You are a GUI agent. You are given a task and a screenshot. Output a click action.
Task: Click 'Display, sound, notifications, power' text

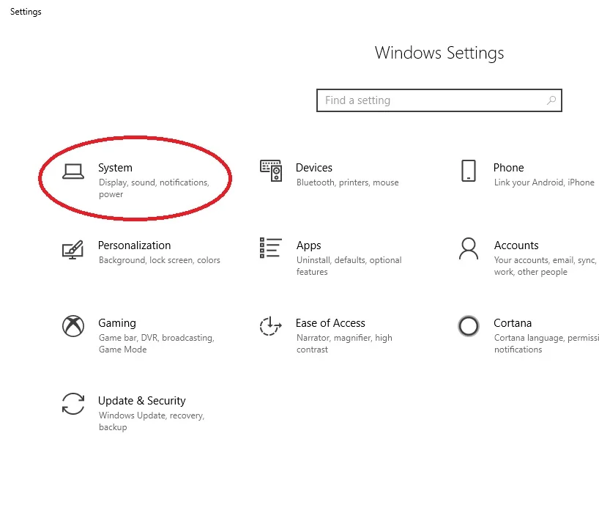click(154, 188)
